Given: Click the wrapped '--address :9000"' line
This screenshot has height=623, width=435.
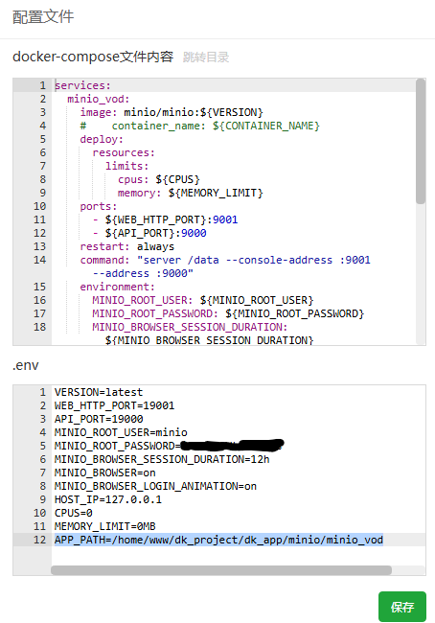Looking at the screenshot, I should [143, 274].
